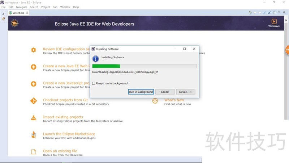Click the Import existing projects download icon
The image size is (289, 163).
pyautogui.click(x=34, y=118)
